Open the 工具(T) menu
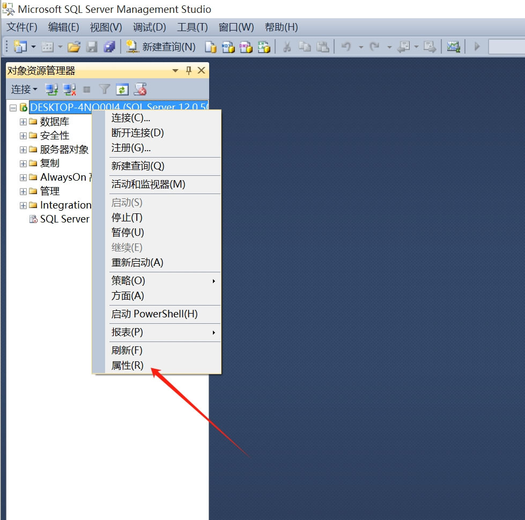 pyautogui.click(x=192, y=27)
